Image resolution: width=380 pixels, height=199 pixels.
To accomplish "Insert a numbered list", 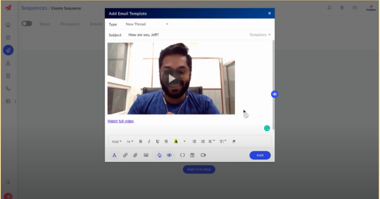I will (203, 142).
